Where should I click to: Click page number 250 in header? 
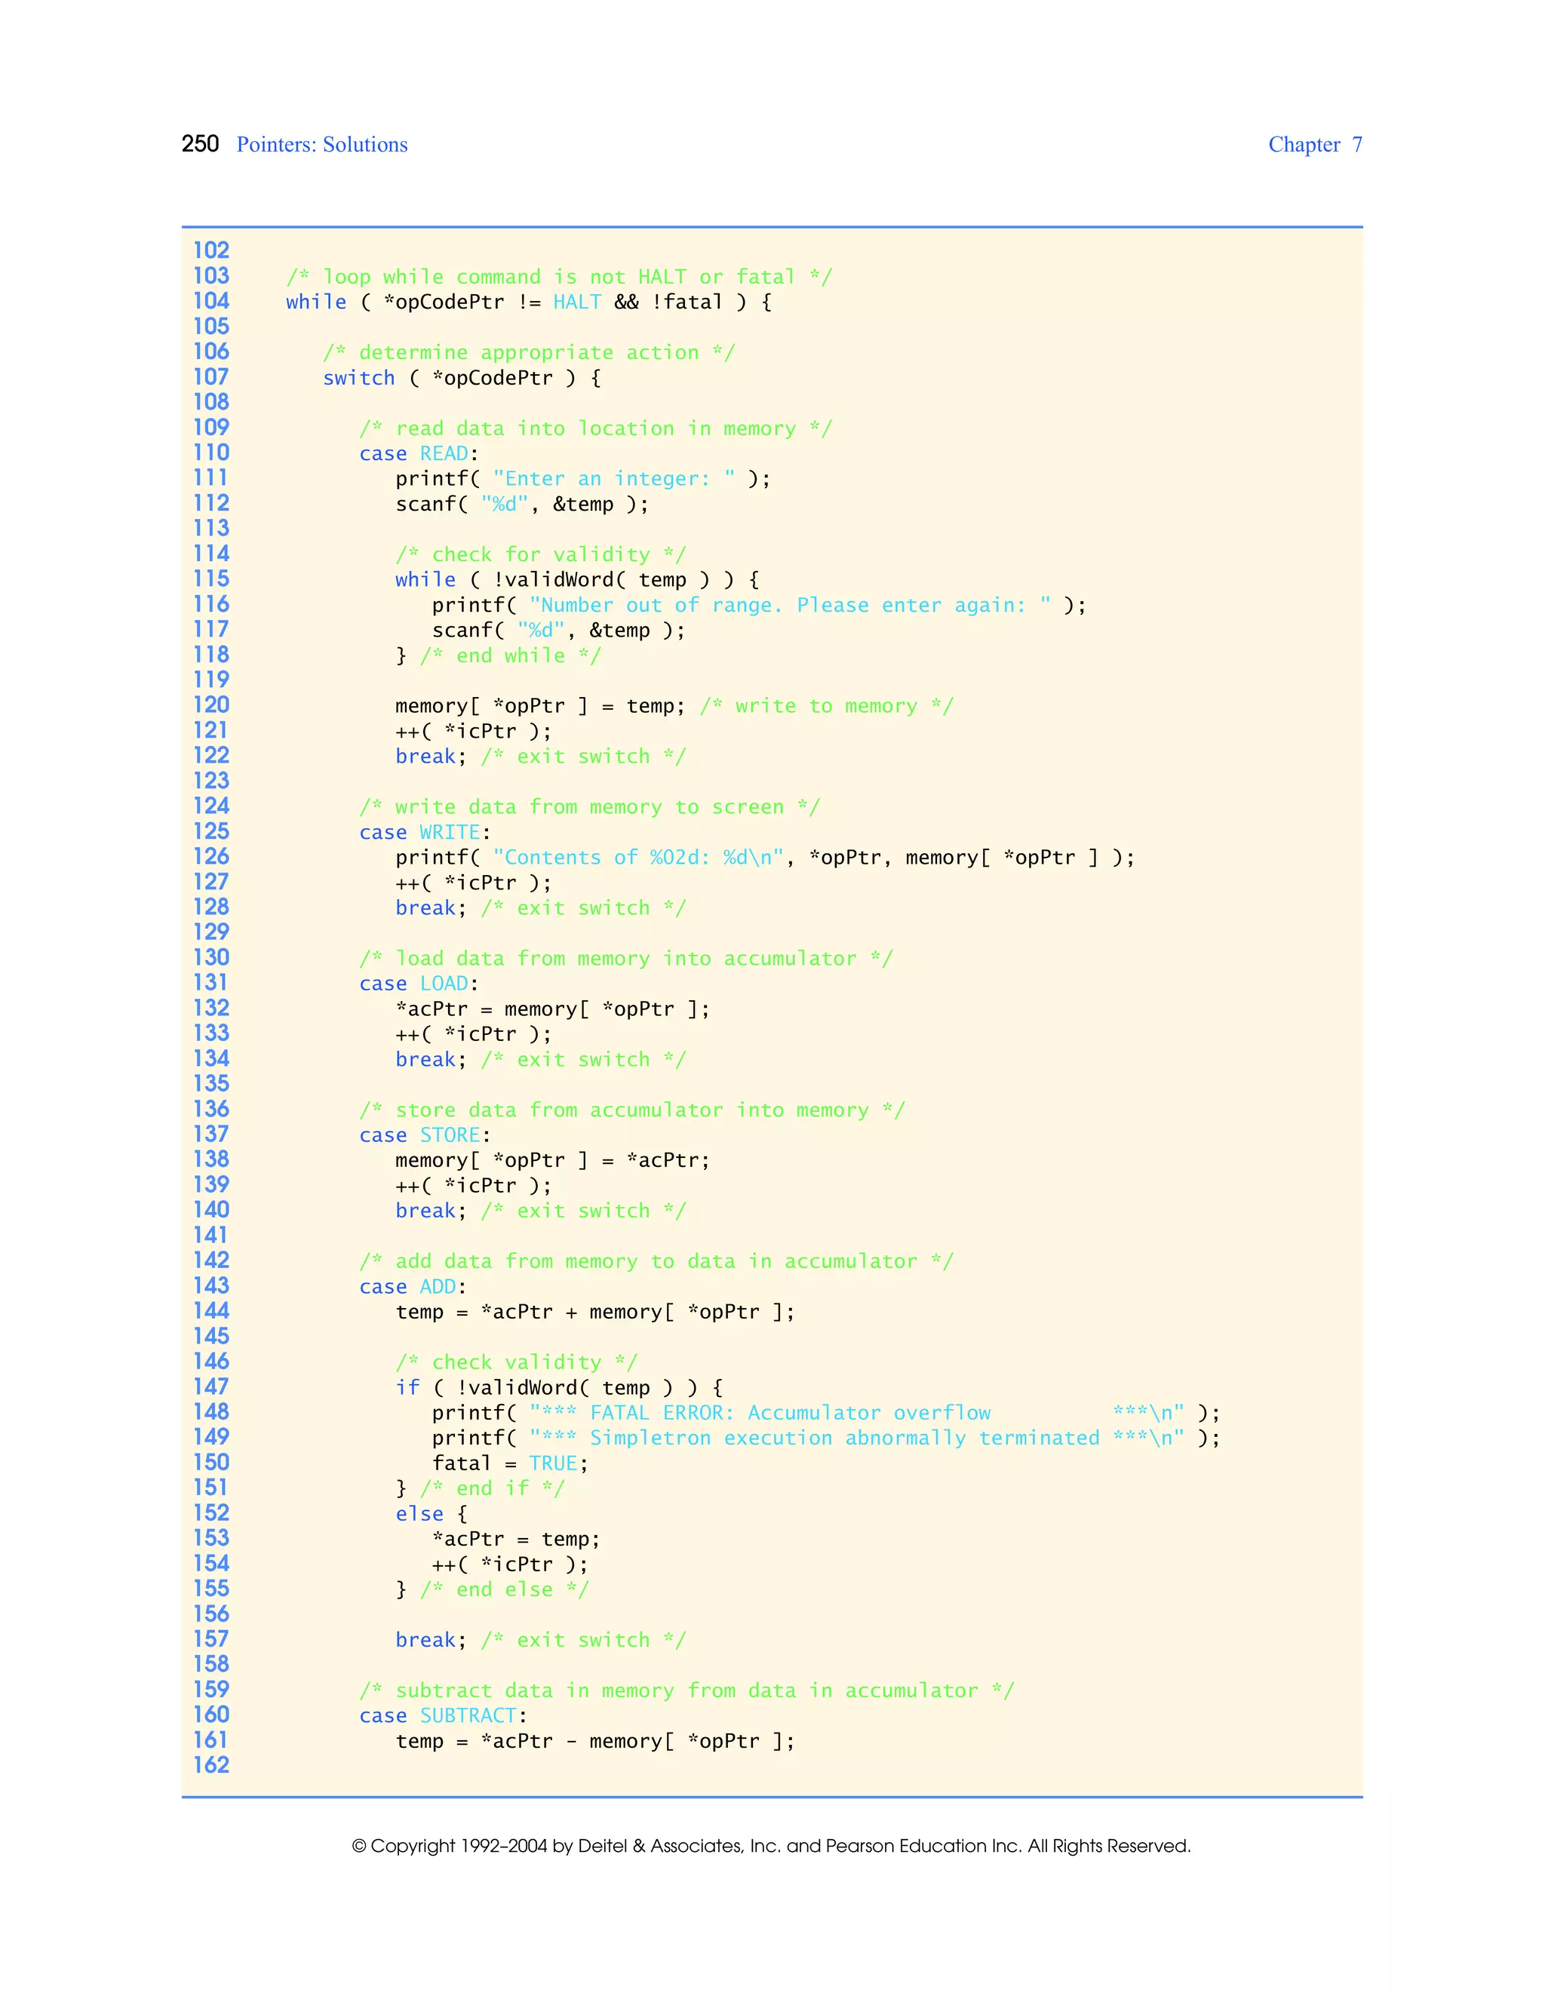coord(199,143)
